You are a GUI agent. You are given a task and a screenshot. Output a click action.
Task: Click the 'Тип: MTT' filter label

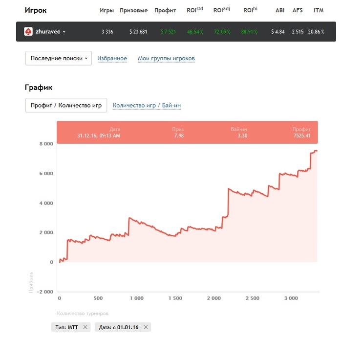pyautogui.click(x=65, y=327)
